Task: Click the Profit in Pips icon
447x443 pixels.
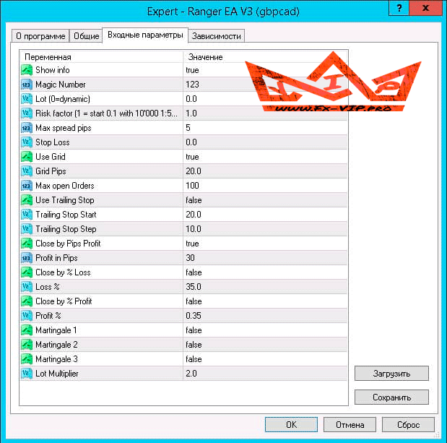Action: pos(27,258)
